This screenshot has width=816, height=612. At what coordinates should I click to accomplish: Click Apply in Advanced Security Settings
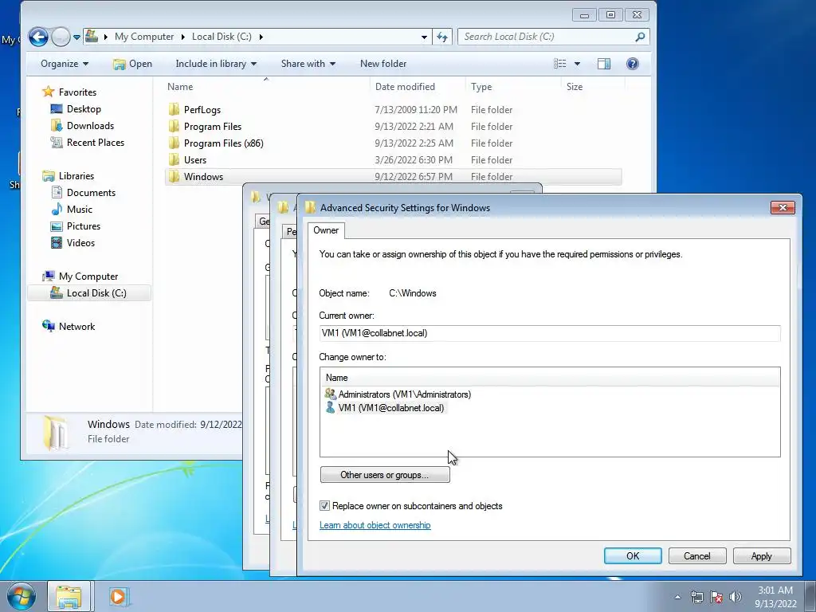(761, 555)
